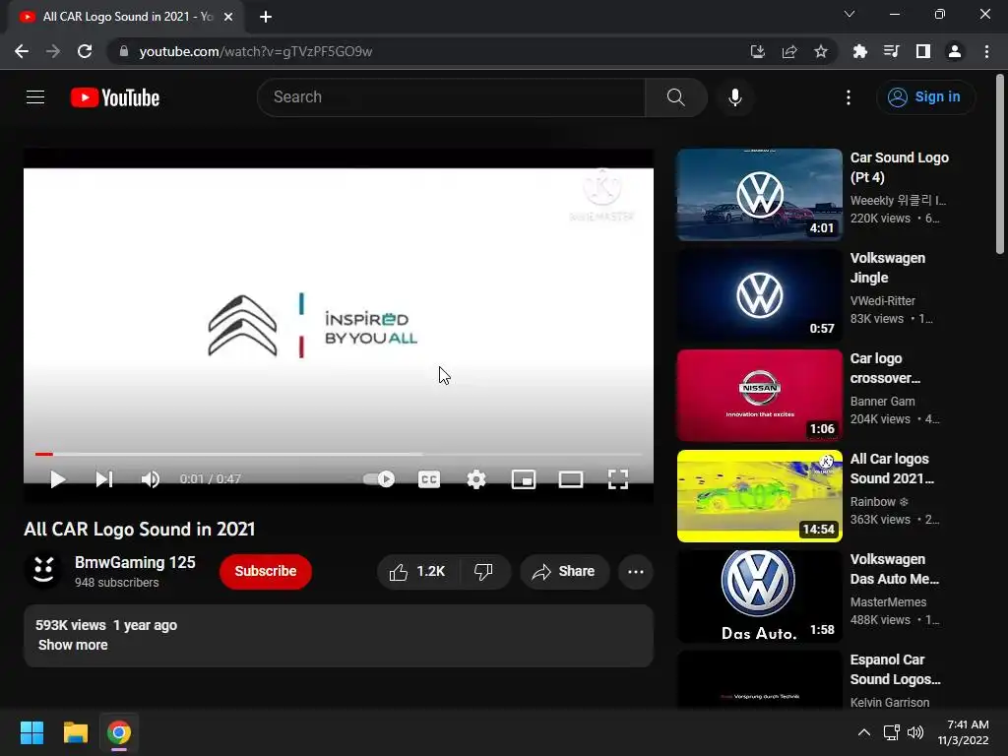Open the YouTube hamburger guide menu

35,97
